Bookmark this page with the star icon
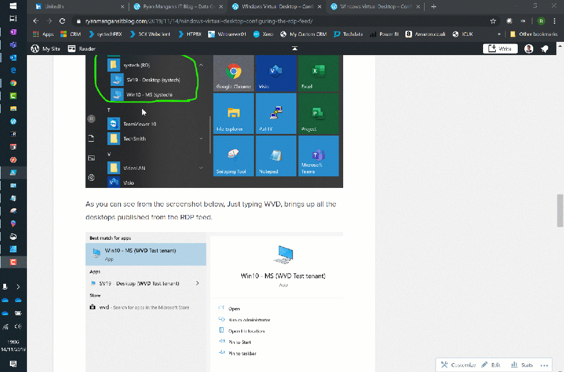Screen dimensions: 564x372 coord(493,21)
